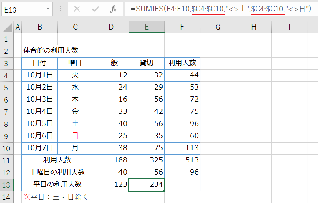
Task: Click the 貸切 header cell
Action: coord(147,63)
